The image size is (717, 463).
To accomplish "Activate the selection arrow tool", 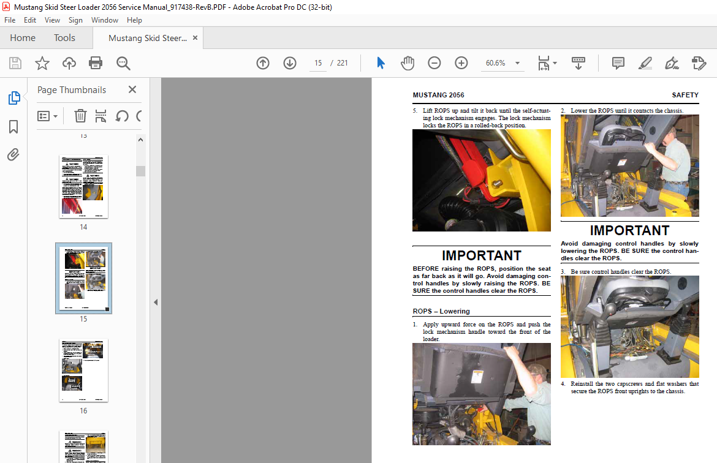I will tap(381, 63).
